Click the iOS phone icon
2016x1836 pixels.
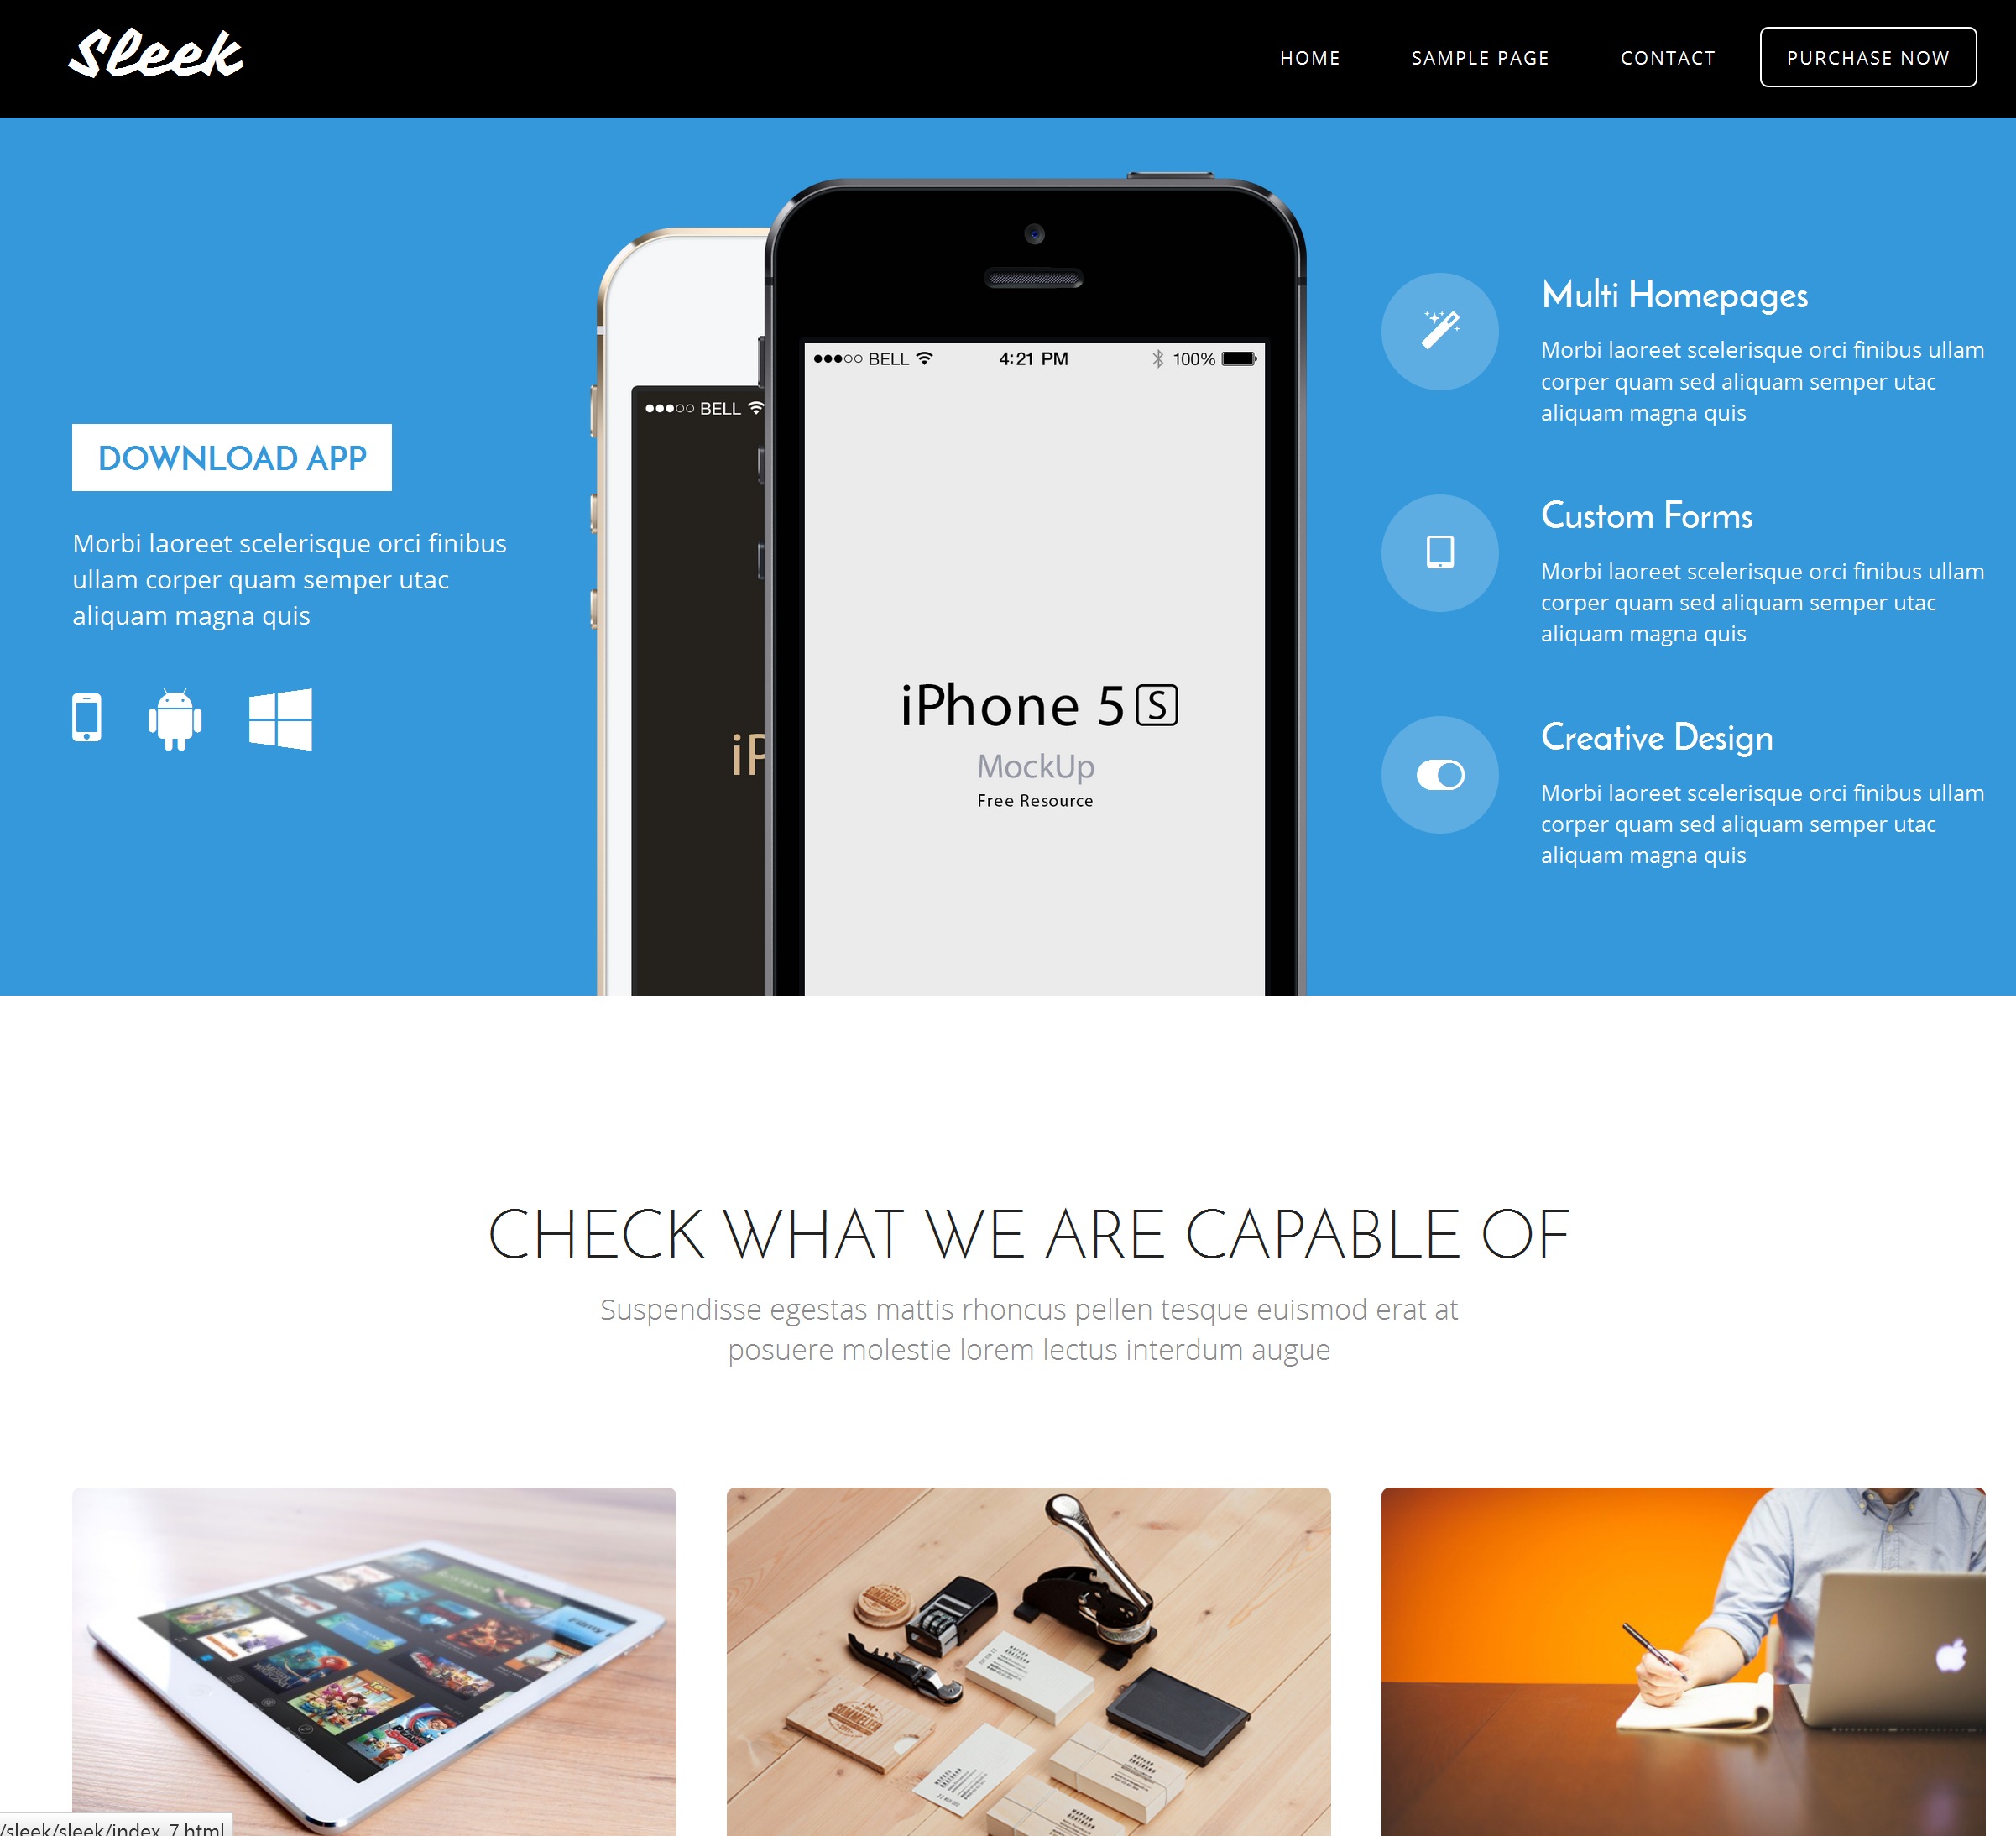[x=90, y=720]
